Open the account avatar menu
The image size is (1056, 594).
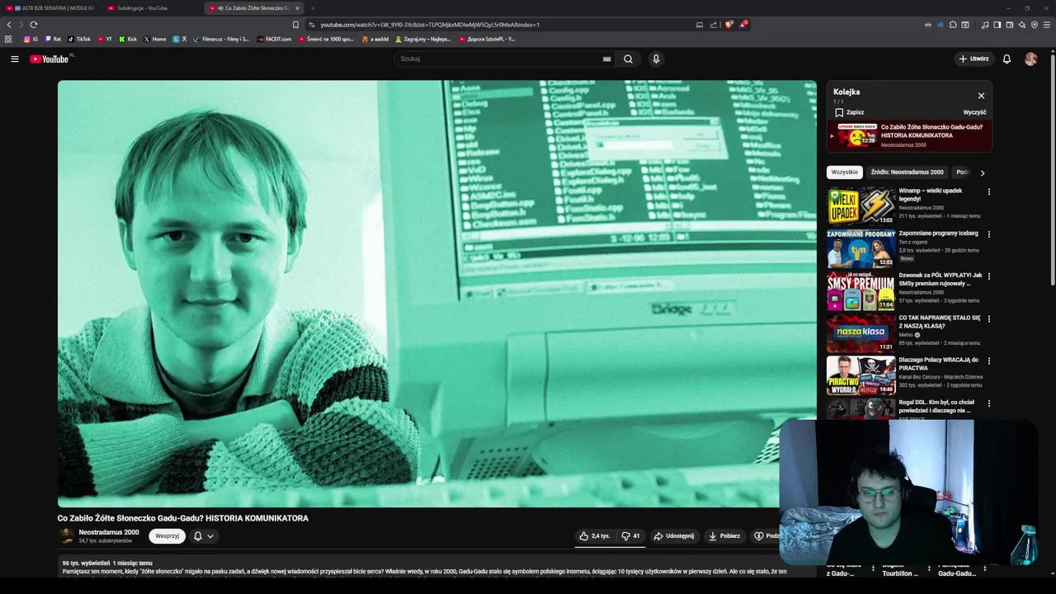click(x=1030, y=59)
